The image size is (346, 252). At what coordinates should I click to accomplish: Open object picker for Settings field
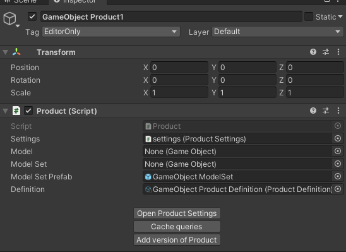[338, 138]
